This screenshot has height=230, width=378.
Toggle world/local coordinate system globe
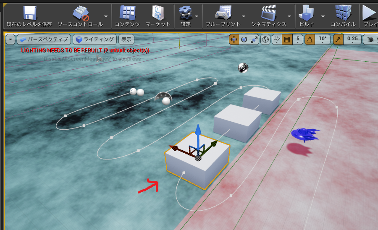click(265, 39)
